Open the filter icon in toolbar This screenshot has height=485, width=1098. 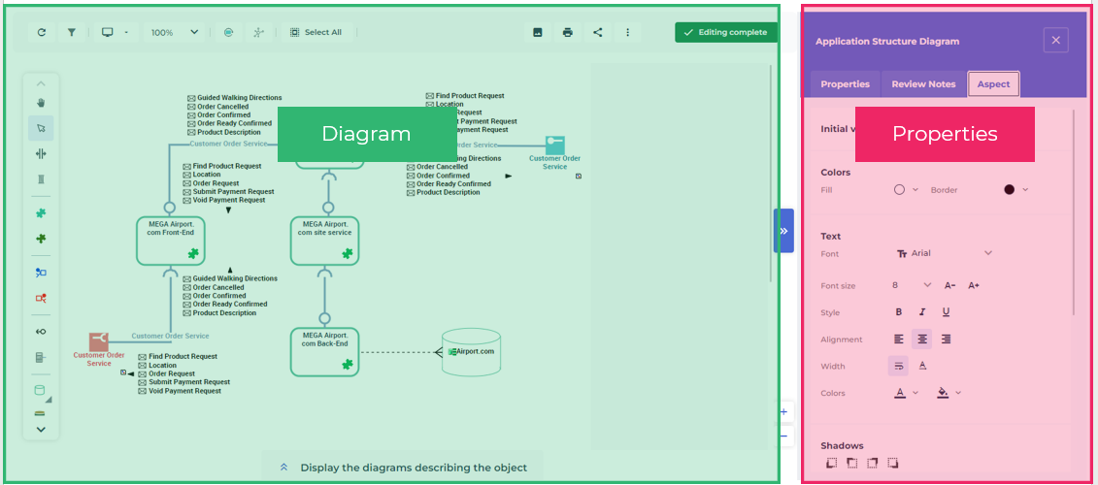click(x=72, y=32)
